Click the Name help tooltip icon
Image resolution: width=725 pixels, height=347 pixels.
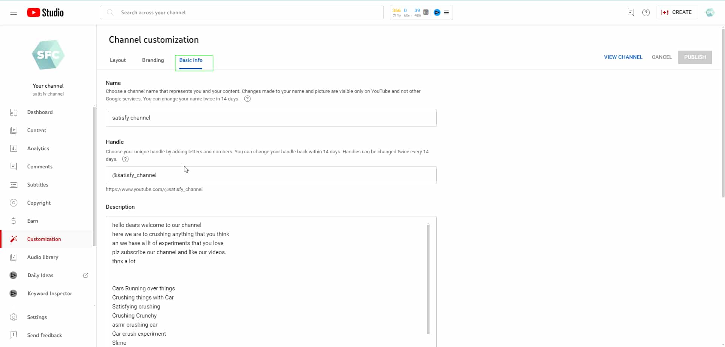247,99
